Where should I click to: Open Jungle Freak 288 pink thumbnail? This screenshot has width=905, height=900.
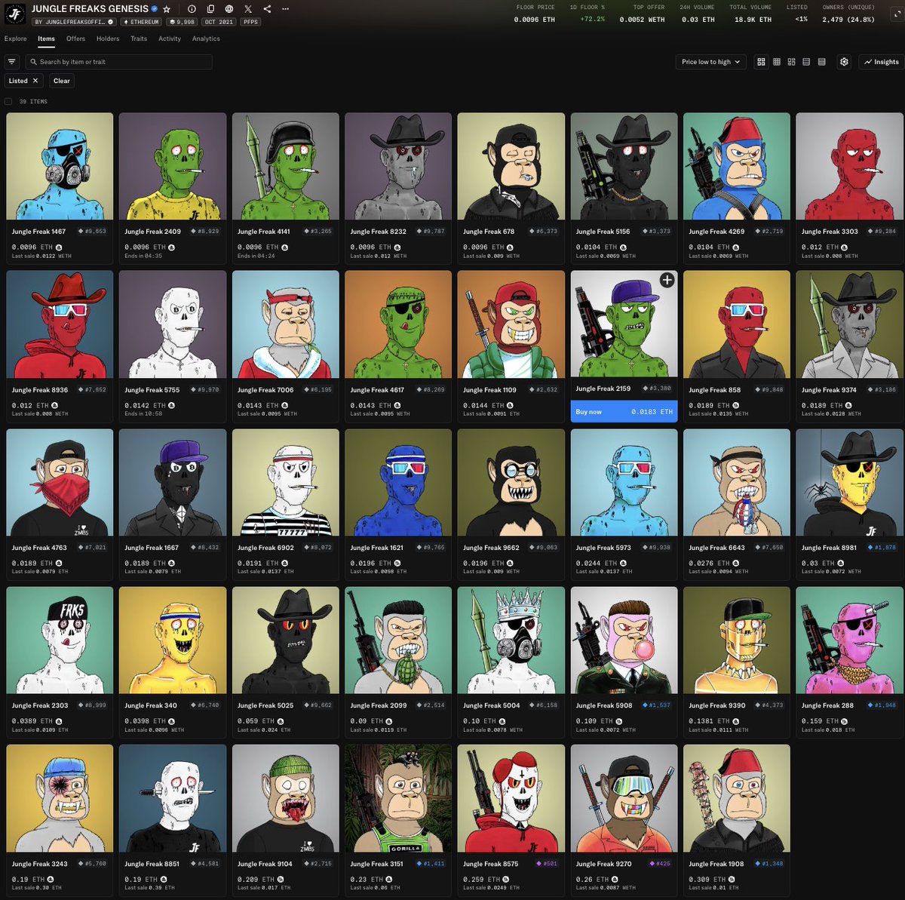click(x=849, y=640)
